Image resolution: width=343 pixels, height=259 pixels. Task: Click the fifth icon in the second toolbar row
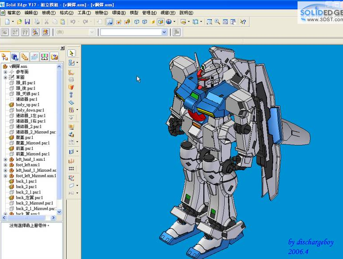coord(45,32)
